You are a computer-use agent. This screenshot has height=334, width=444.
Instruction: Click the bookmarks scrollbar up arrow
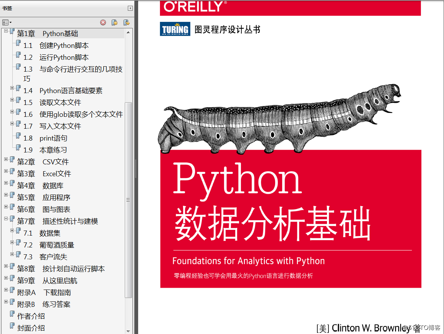(128, 32)
